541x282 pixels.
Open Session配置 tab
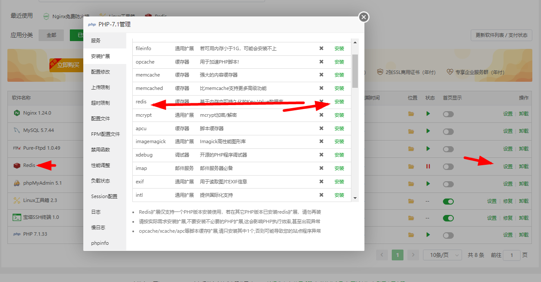(x=105, y=196)
